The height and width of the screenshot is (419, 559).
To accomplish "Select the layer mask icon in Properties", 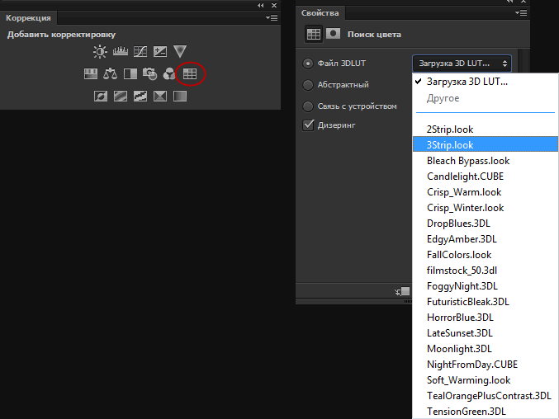I will (x=333, y=34).
